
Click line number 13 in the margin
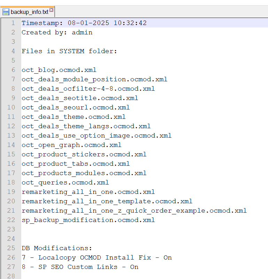click(11, 136)
